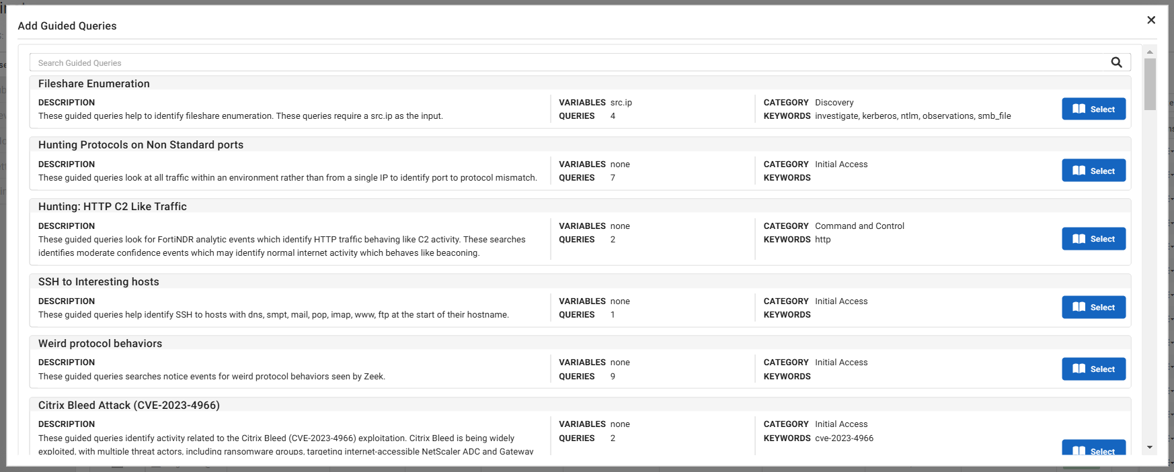Click the Citrix Bleed Attack (CVE-2023-4966) title
1174x472 pixels.
129,406
